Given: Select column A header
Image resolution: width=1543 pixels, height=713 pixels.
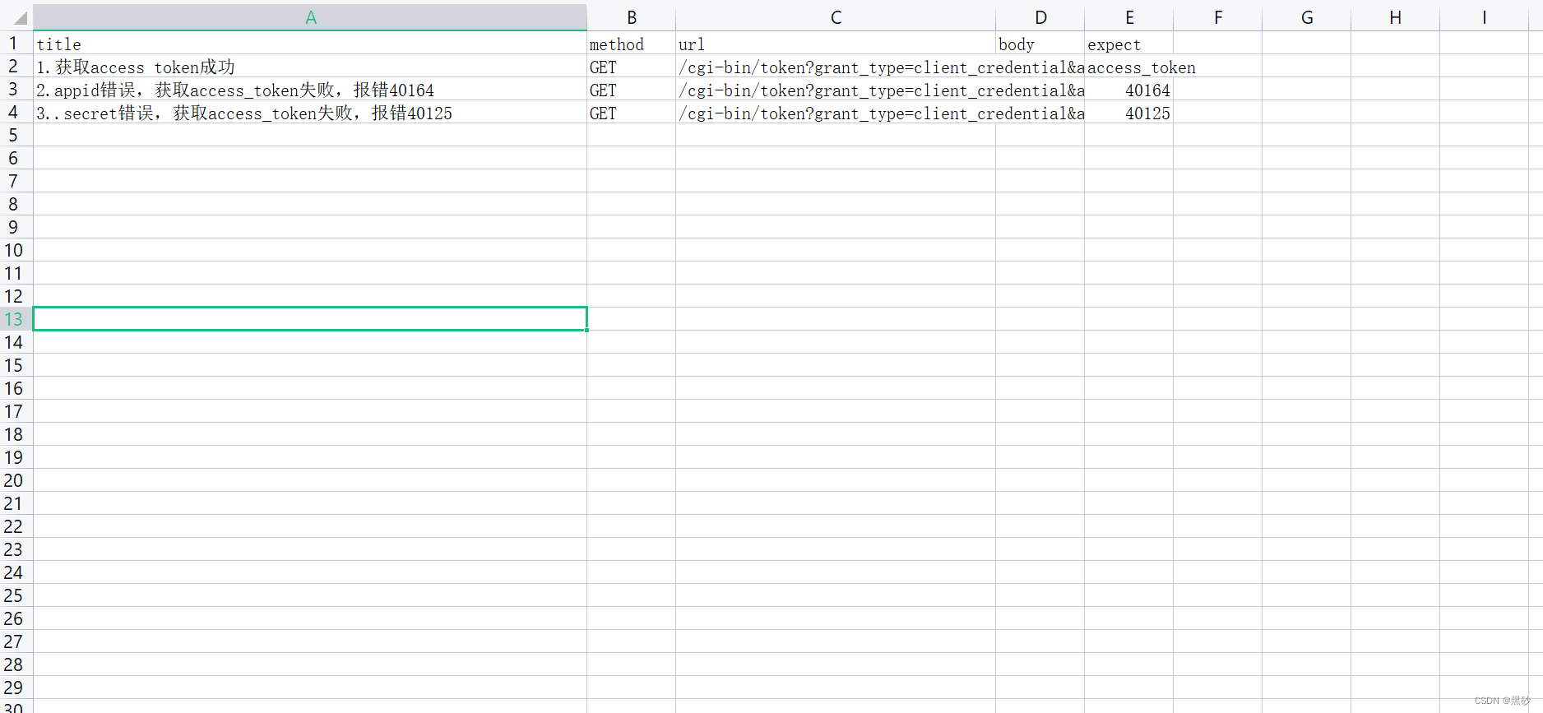Looking at the screenshot, I should [310, 17].
